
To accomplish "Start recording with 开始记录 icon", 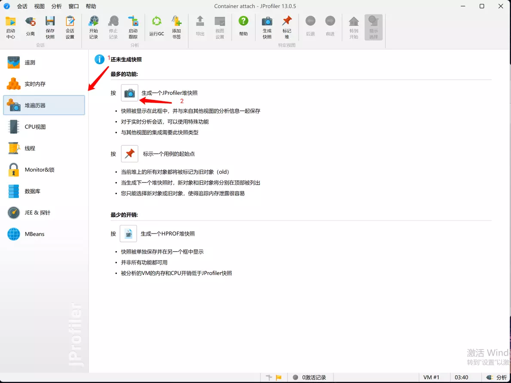I will click(x=93, y=27).
